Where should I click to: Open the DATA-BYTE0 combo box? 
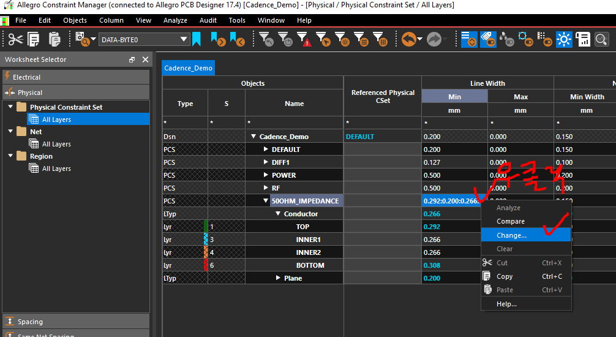coord(144,39)
